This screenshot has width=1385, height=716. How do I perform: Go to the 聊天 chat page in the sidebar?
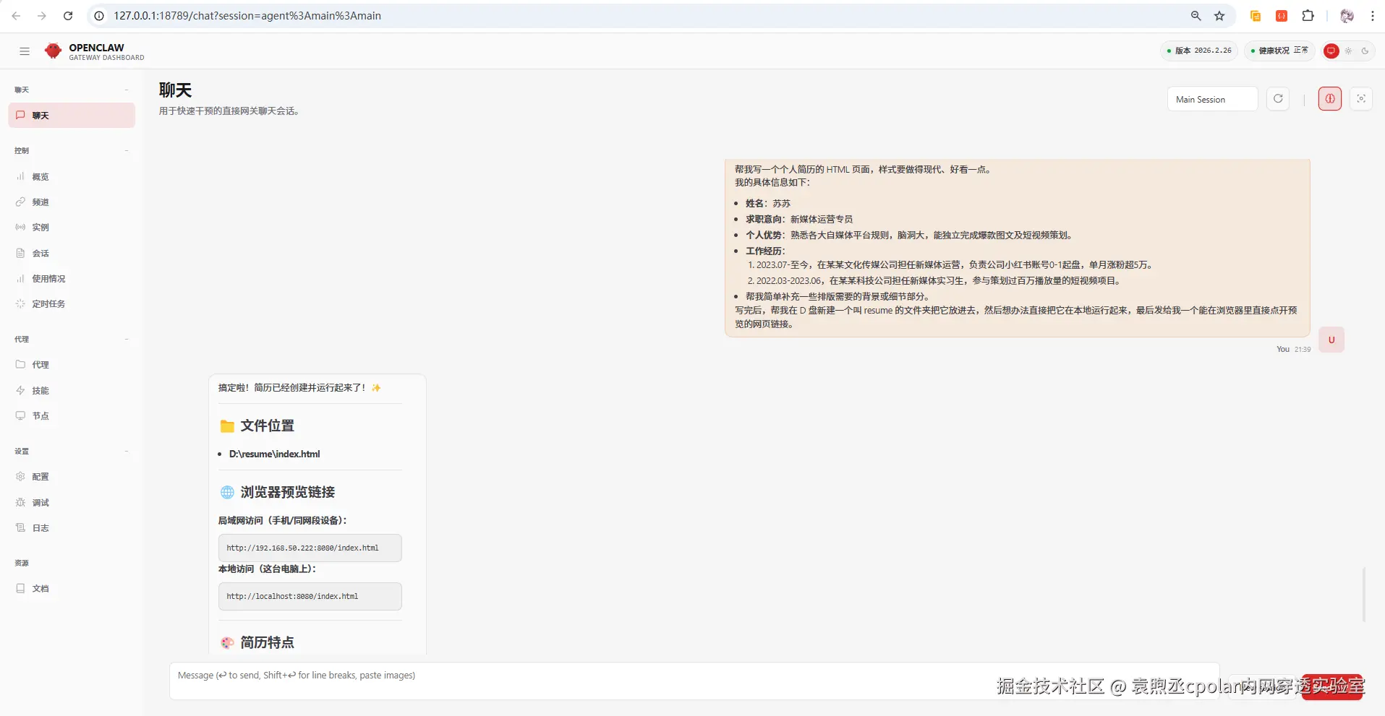coord(72,116)
